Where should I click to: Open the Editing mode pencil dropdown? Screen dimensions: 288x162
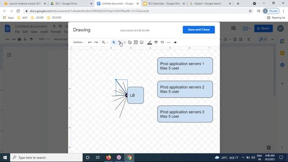click(x=263, y=40)
